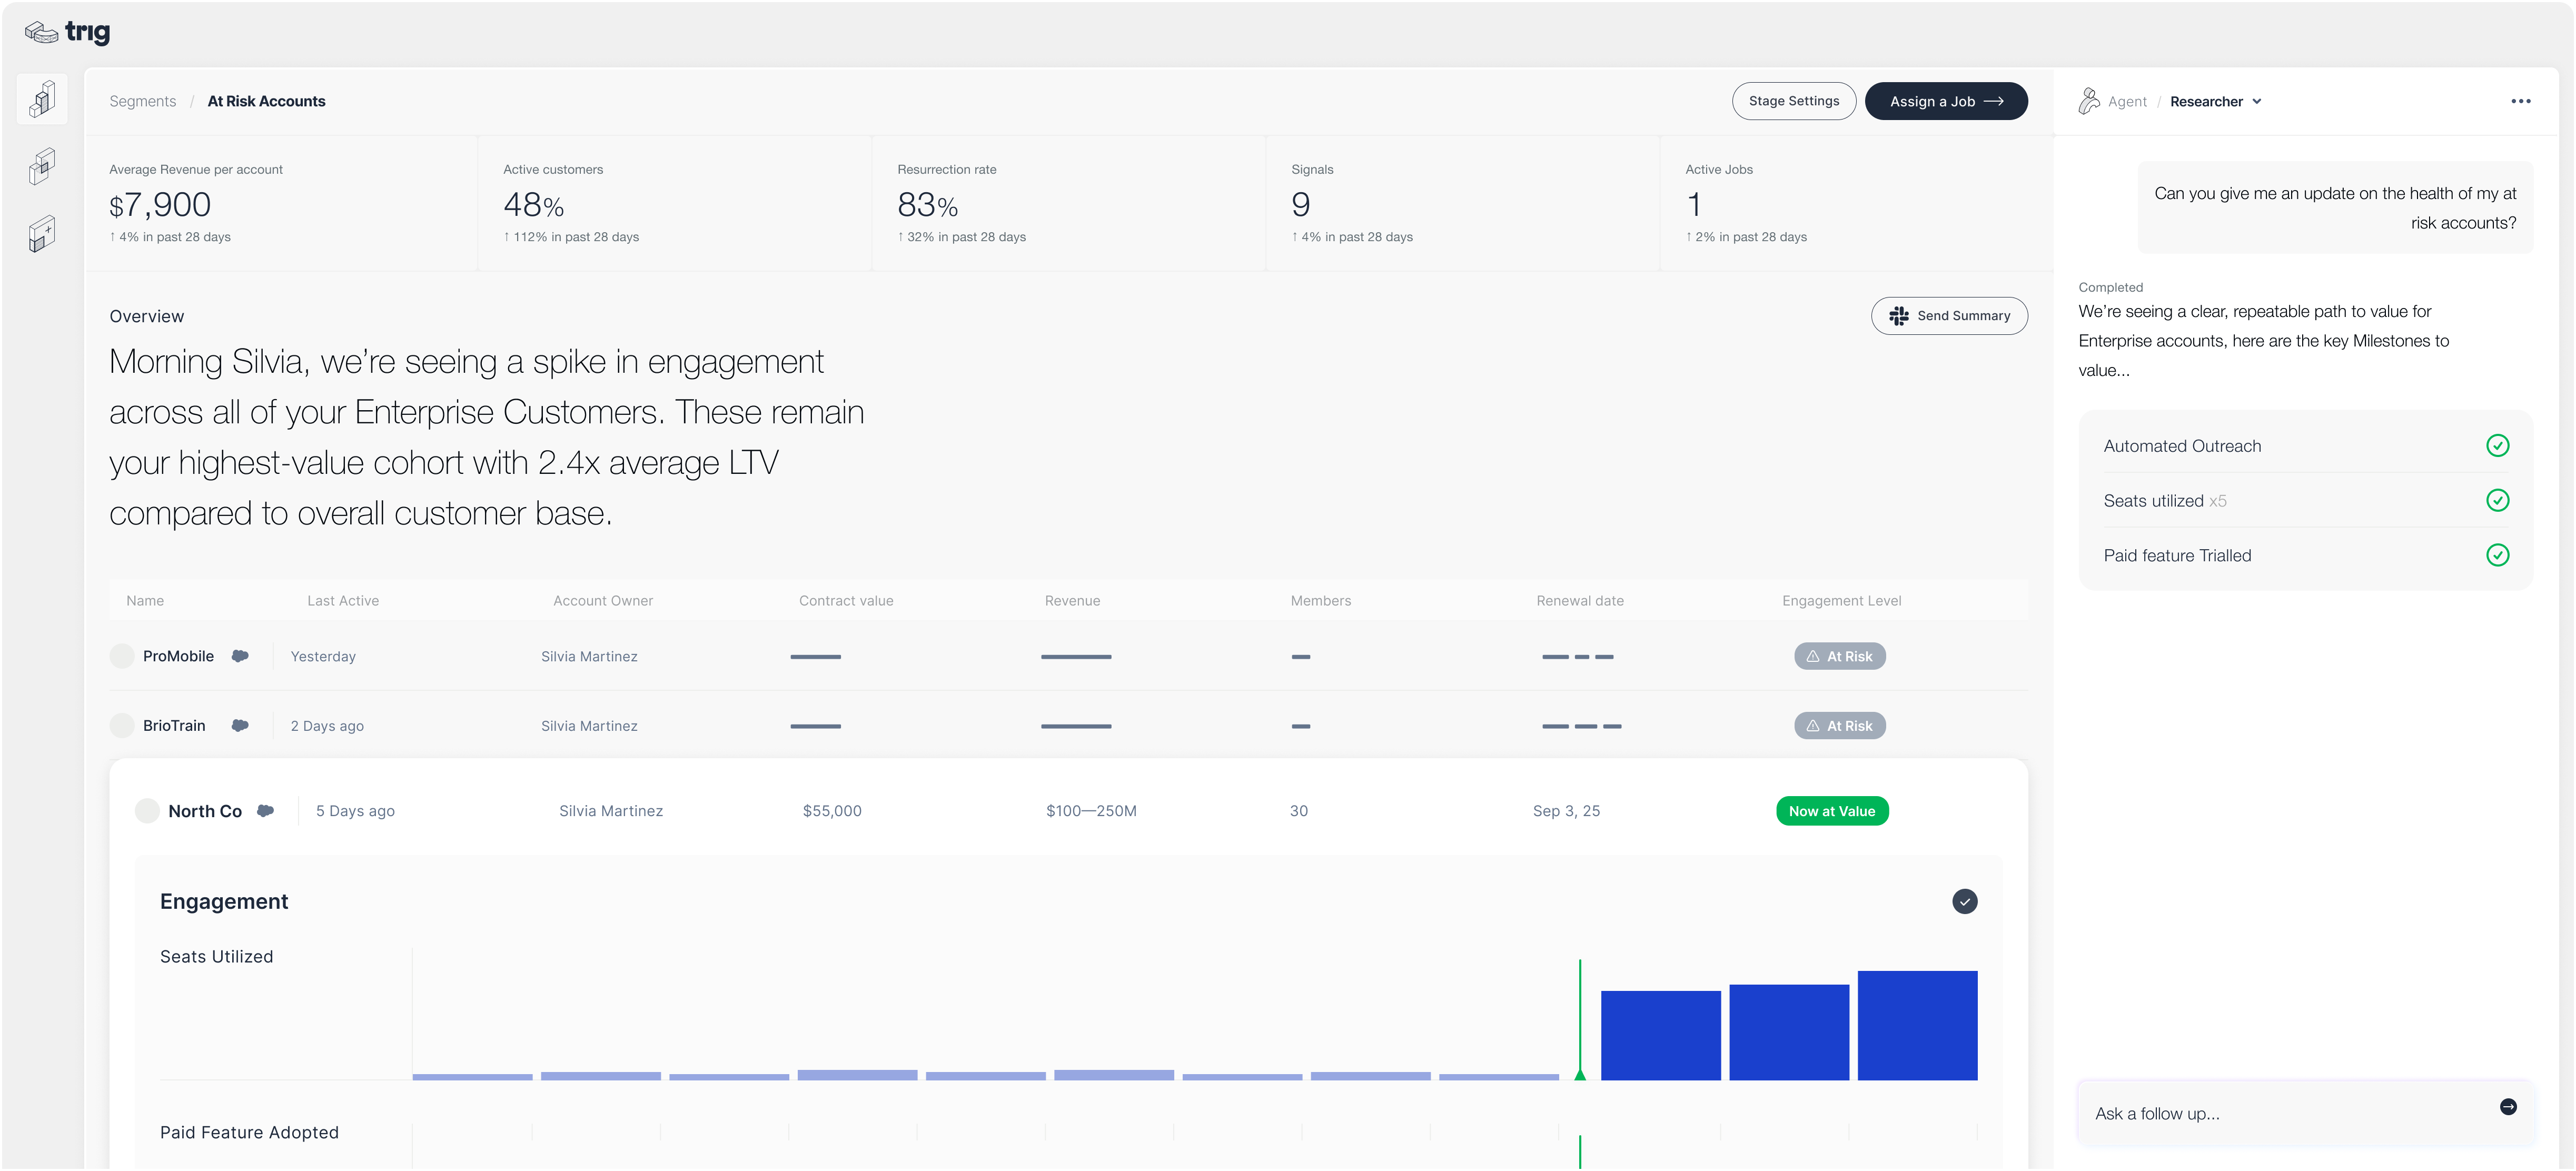Viewport: 2576px width, 1171px height.
Task: Select At Risk Accounts breadcrumb
Action: tap(266, 102)
